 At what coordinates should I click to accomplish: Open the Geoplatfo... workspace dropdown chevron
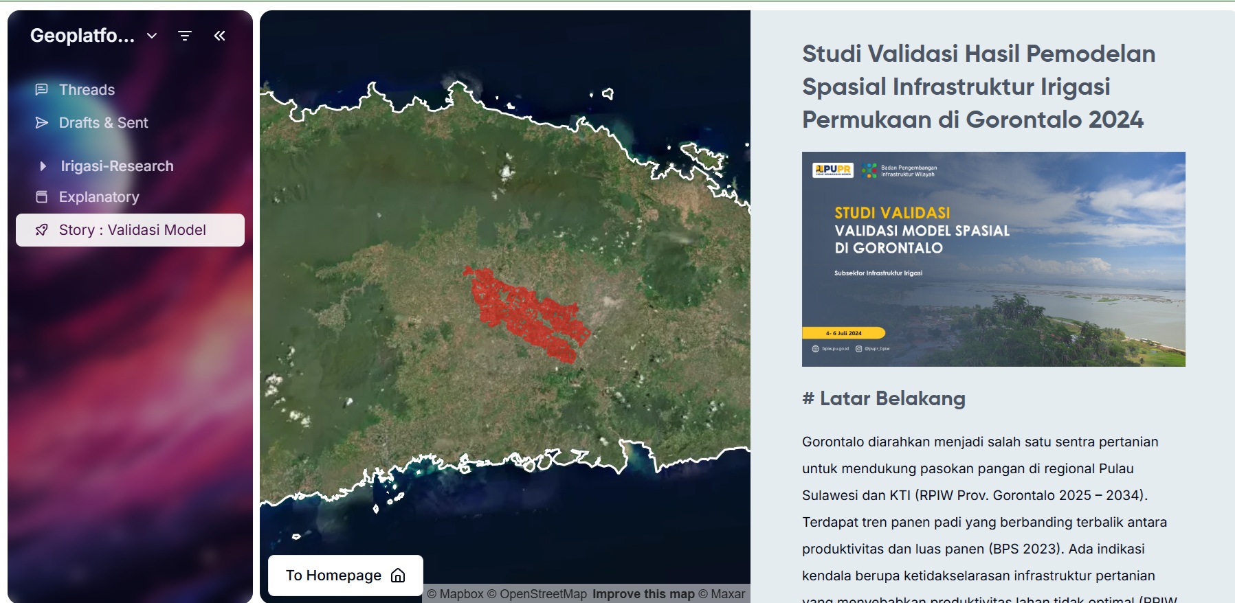(x=152, y=36)
